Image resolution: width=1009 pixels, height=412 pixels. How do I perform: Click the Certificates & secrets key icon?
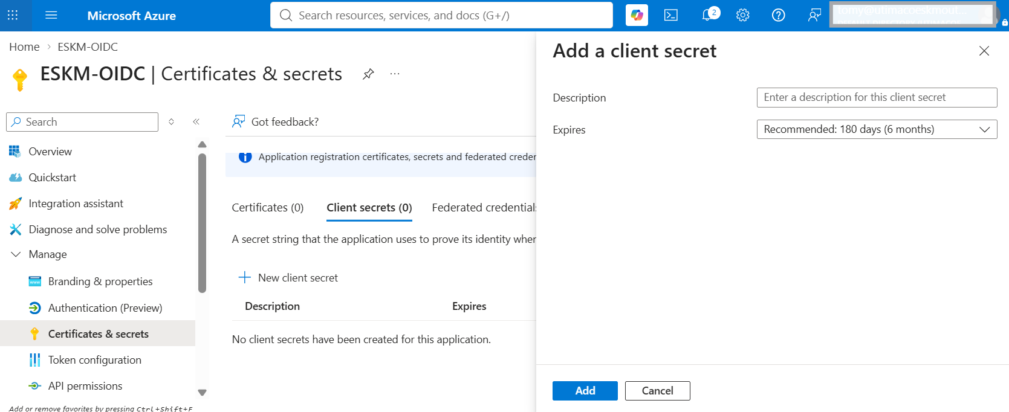(x=34, y=333)
